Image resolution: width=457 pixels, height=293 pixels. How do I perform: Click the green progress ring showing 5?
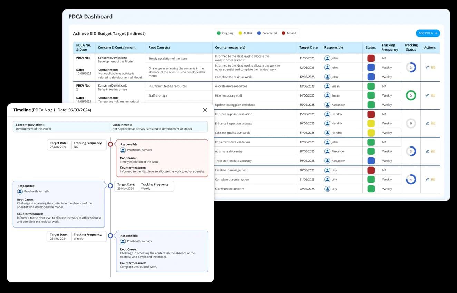pyautogui.click(x=411, y=95)
